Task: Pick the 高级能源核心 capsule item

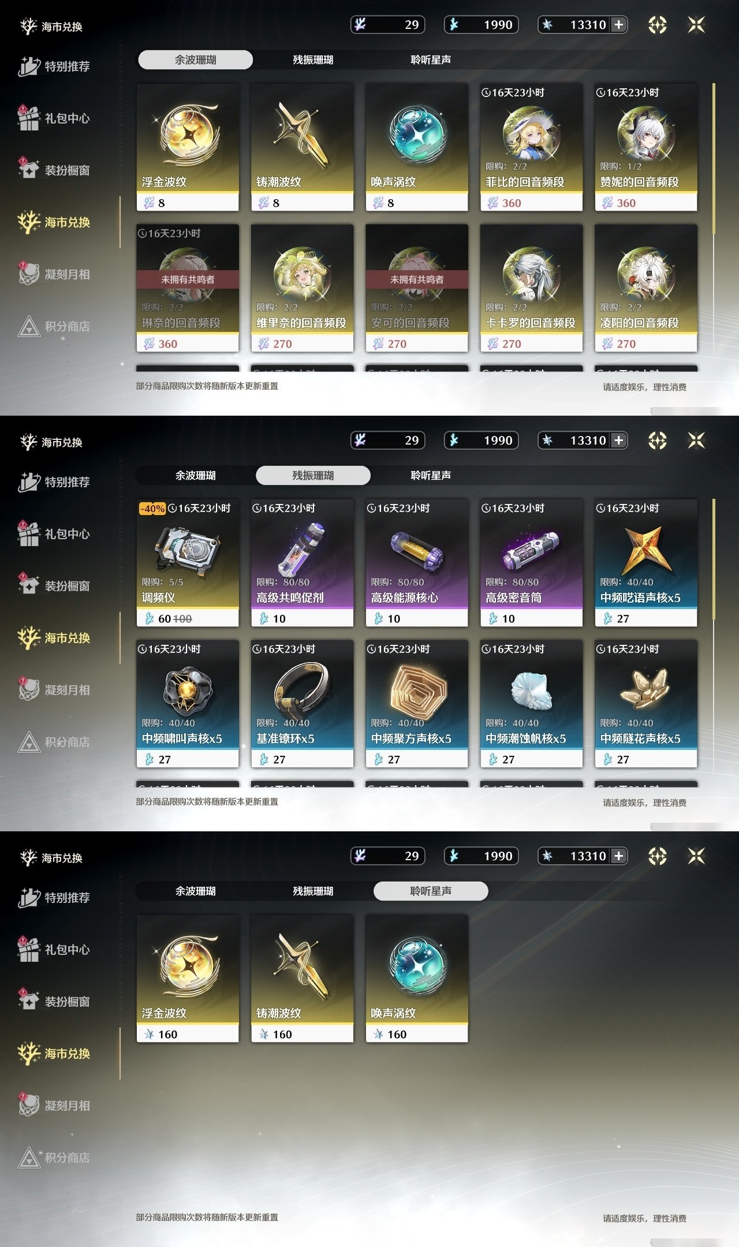Action: point(417,563)
